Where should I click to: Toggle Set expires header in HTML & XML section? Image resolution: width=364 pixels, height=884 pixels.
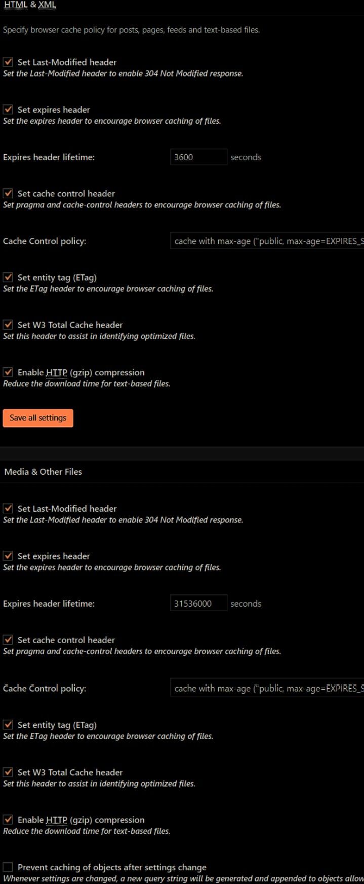click(8, 110)
